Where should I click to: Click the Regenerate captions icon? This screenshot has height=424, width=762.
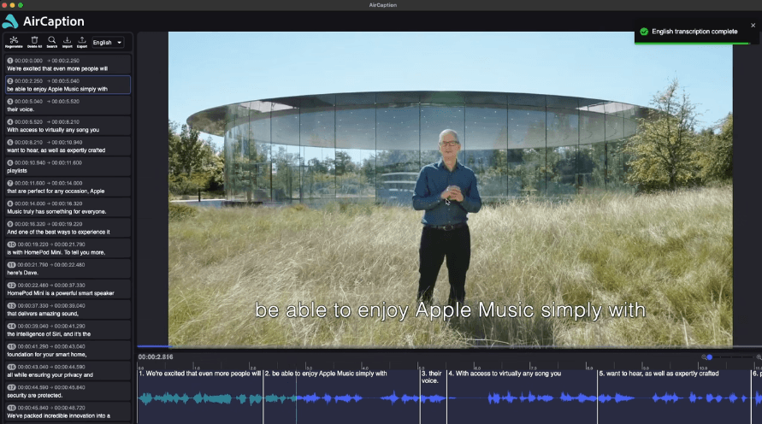(x=14, y=42)
